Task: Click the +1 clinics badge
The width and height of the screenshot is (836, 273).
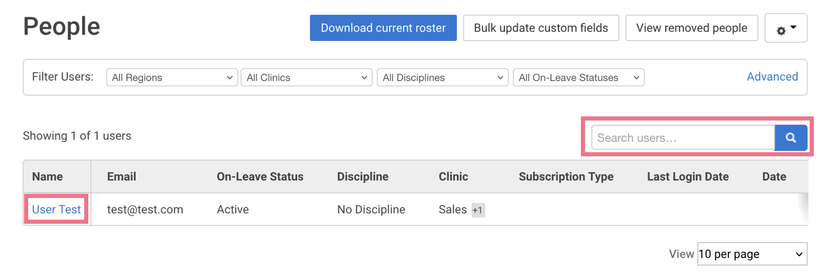Action: coord(478,210)
